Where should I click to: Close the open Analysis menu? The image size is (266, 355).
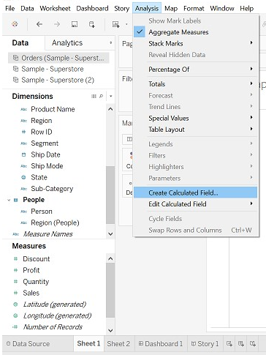(147, 9)
